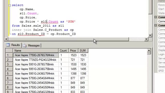Click cp.Product_ID in the on clause

point(63,34)
